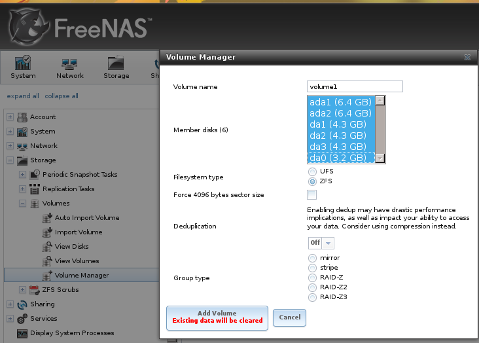This screenshot has width=479, height=343.
Task: Click the Volumes database icon
Action: (x=35, y=204)
